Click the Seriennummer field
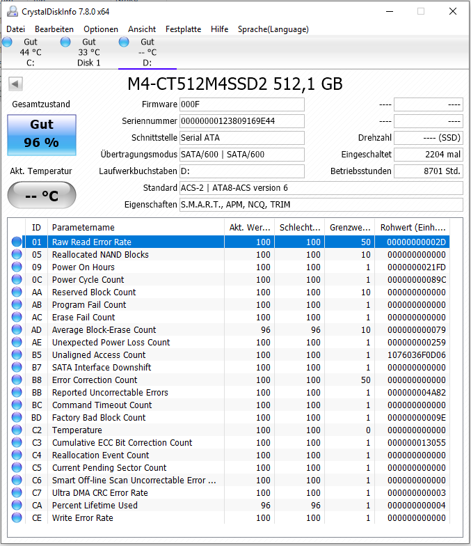The image size is (471, 546). [x=242, y=121]
